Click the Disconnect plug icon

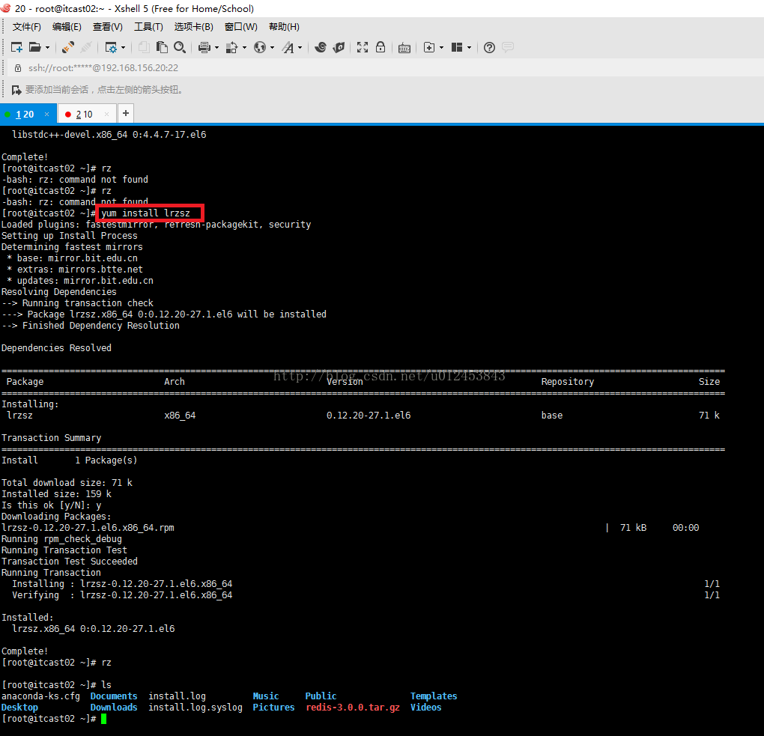pyautogui.click(x=67, y=47)
